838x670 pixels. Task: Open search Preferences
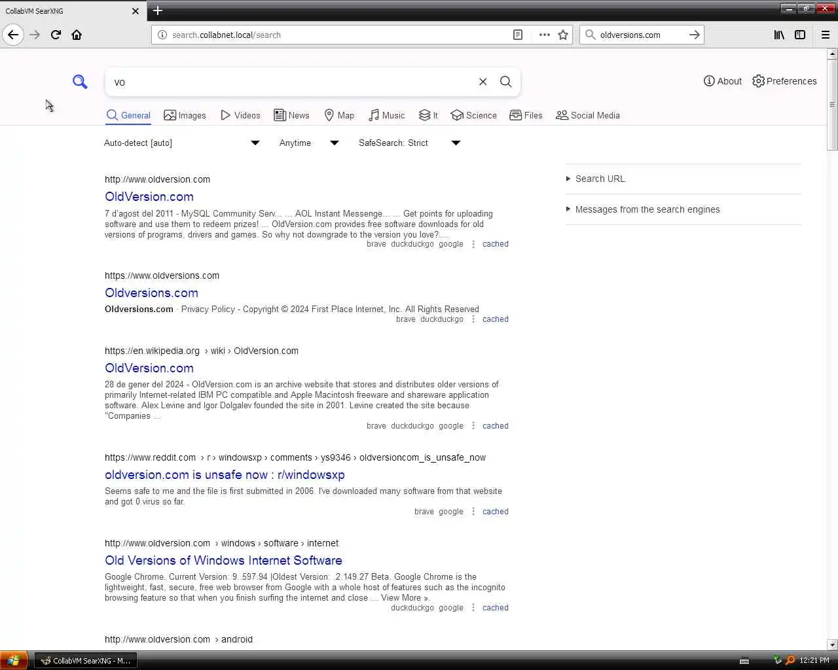point(784,81)
